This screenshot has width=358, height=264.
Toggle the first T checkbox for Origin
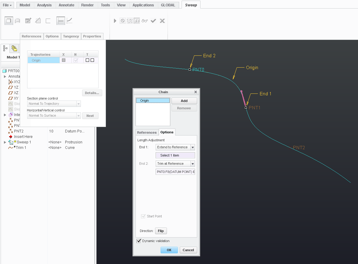click(88, 60)
